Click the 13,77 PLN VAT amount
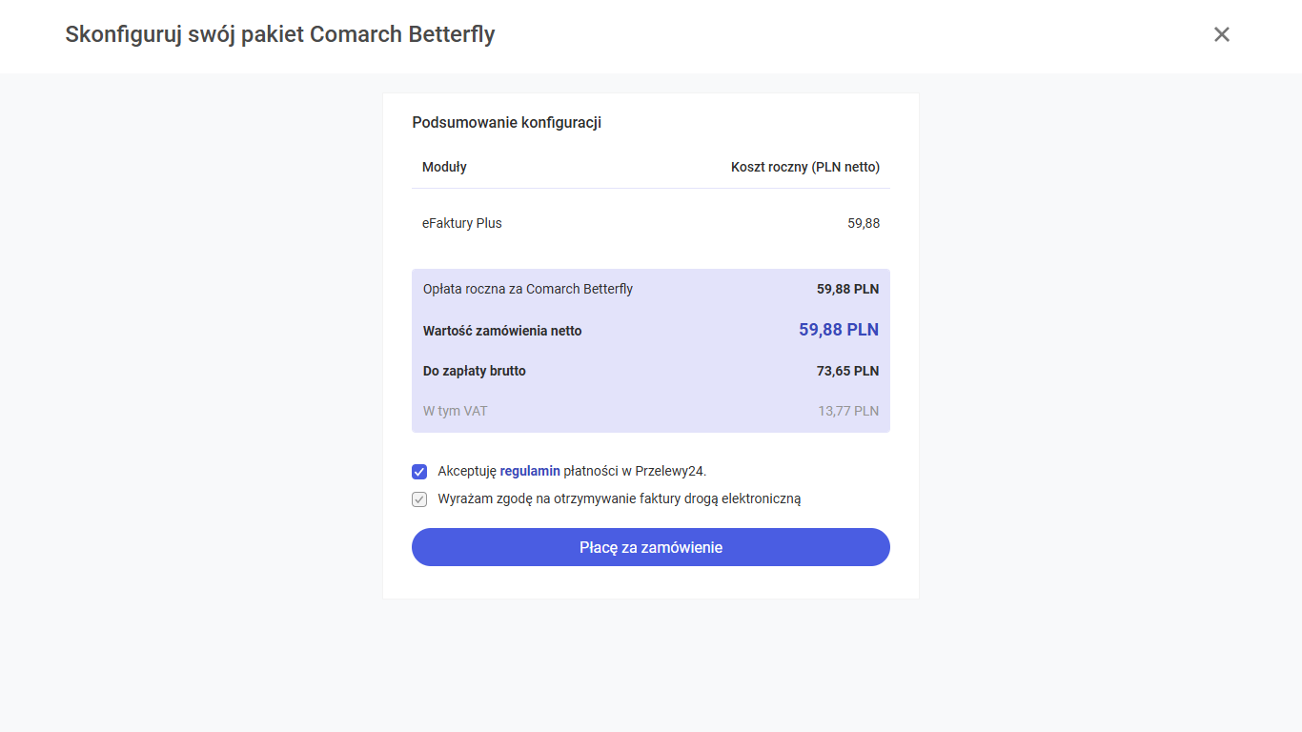The height and width of the screenshot is (732, 1302). (x=847, y=411)
